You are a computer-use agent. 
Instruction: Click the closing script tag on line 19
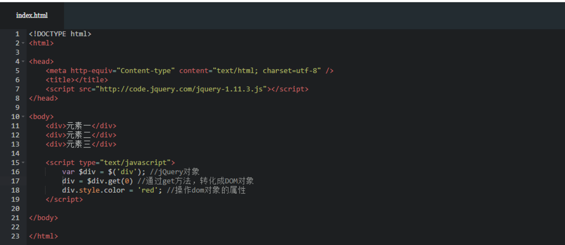[64, 199]
